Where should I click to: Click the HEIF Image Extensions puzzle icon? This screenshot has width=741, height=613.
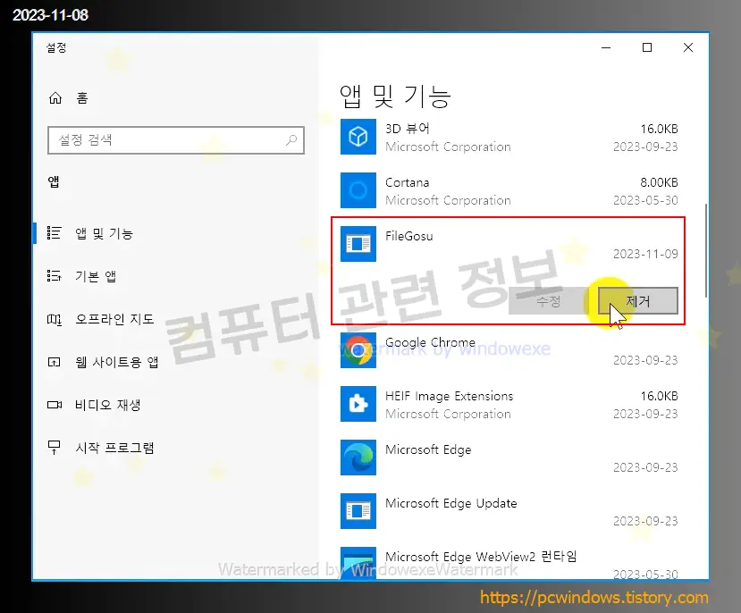[358, 404]
